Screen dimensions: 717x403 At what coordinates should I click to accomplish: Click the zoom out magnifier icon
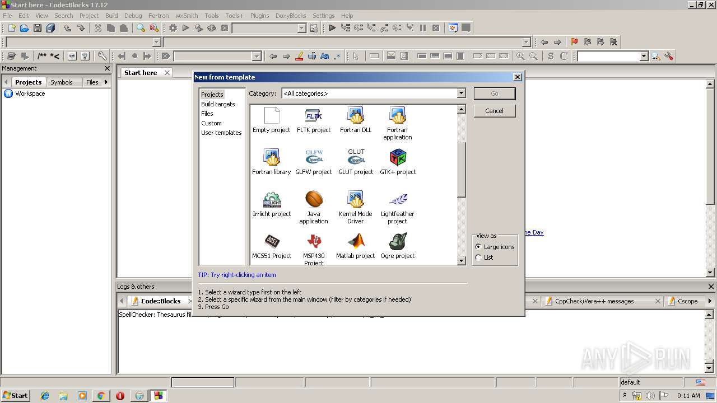(x=533, y=56)
